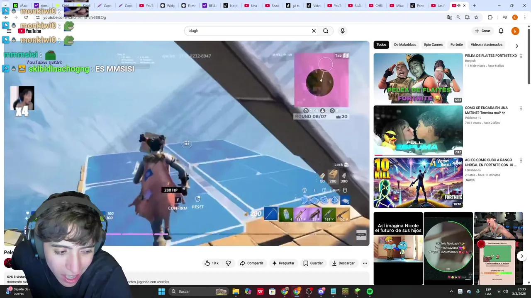Open Chrome extensions puzzle icon
This screenshot has width=531, height=298.
490,17
